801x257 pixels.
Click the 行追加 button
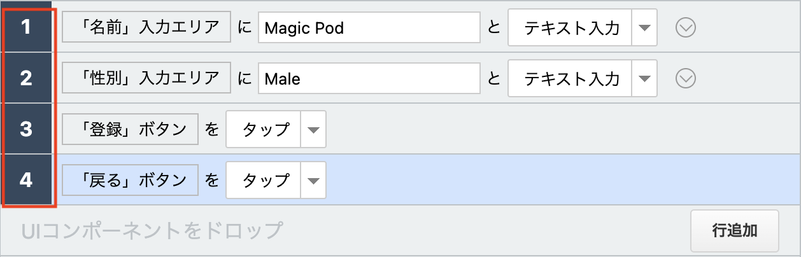coord(735,230)
